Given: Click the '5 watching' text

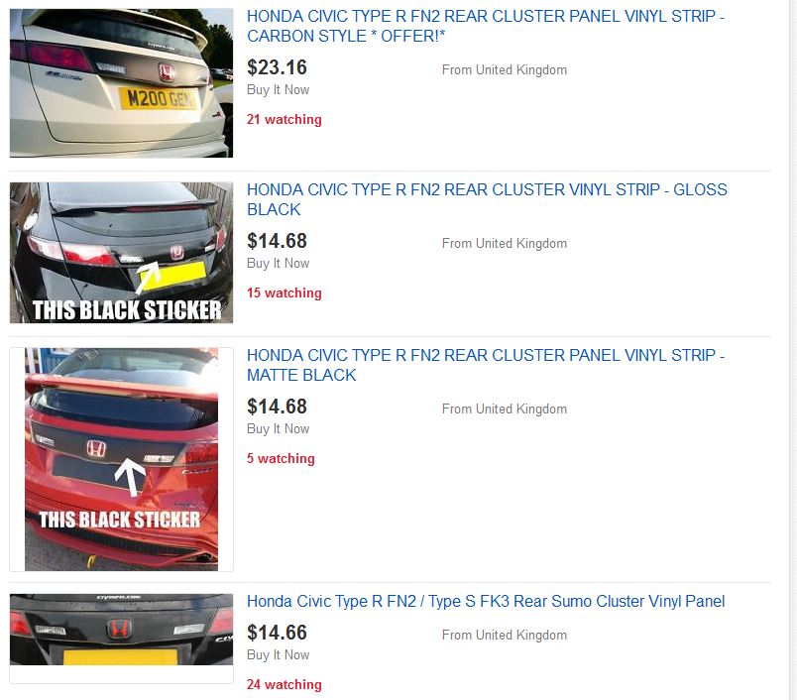Looking at the screenshot, I should tap(281, 458).
